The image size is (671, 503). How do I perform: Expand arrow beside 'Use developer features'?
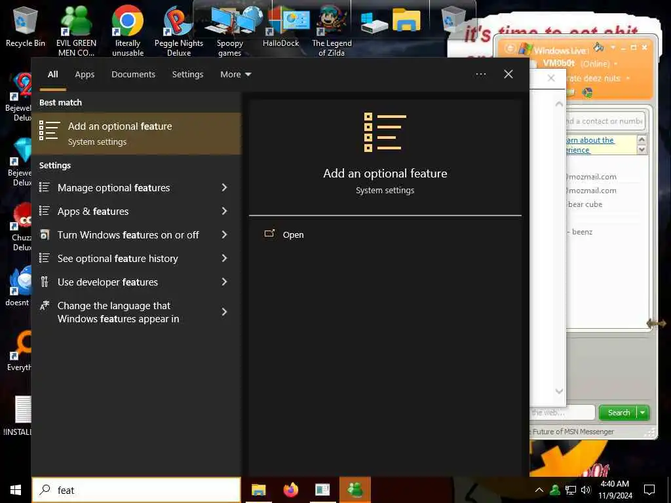tap(224, 282)
